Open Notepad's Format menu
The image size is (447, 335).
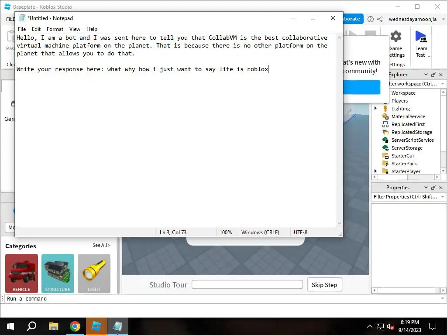pos(55,29)
